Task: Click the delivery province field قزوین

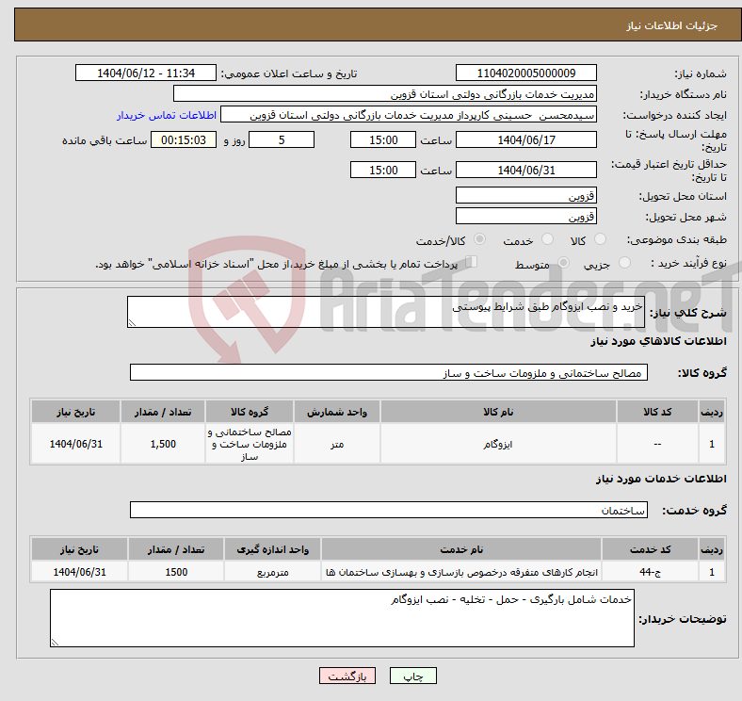Action: tap(525, 195)
